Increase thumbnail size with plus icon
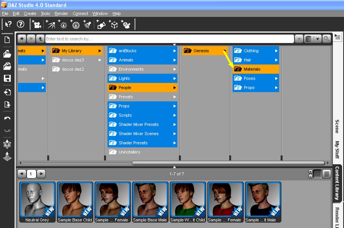 click(x=310, y=172)
